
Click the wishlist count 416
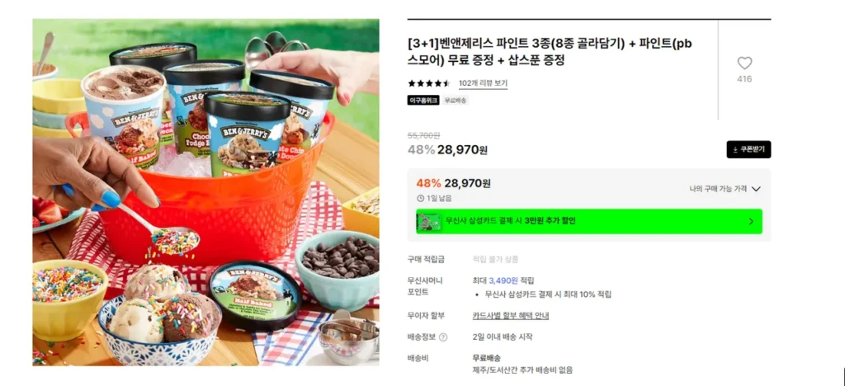point(744,79)
